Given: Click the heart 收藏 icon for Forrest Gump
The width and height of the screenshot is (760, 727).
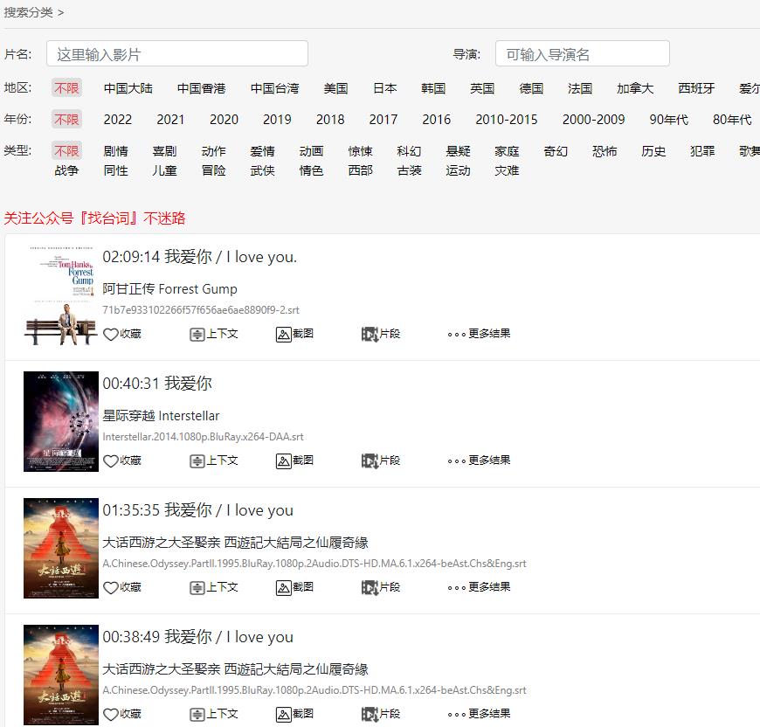Looking at the screenshot, I should pos(111,334).
